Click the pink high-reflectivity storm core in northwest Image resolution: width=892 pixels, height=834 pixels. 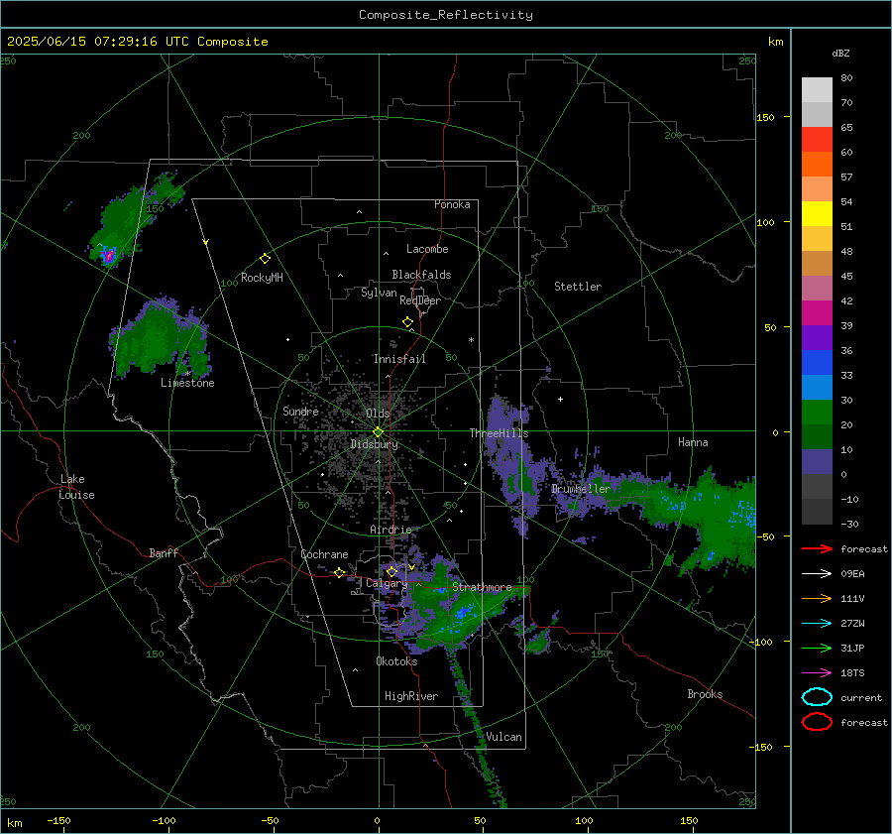coord(109,256)
